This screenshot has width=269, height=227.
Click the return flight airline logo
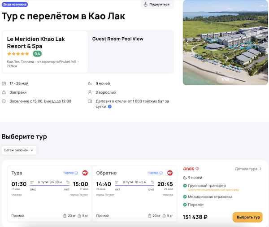point(170,173)
